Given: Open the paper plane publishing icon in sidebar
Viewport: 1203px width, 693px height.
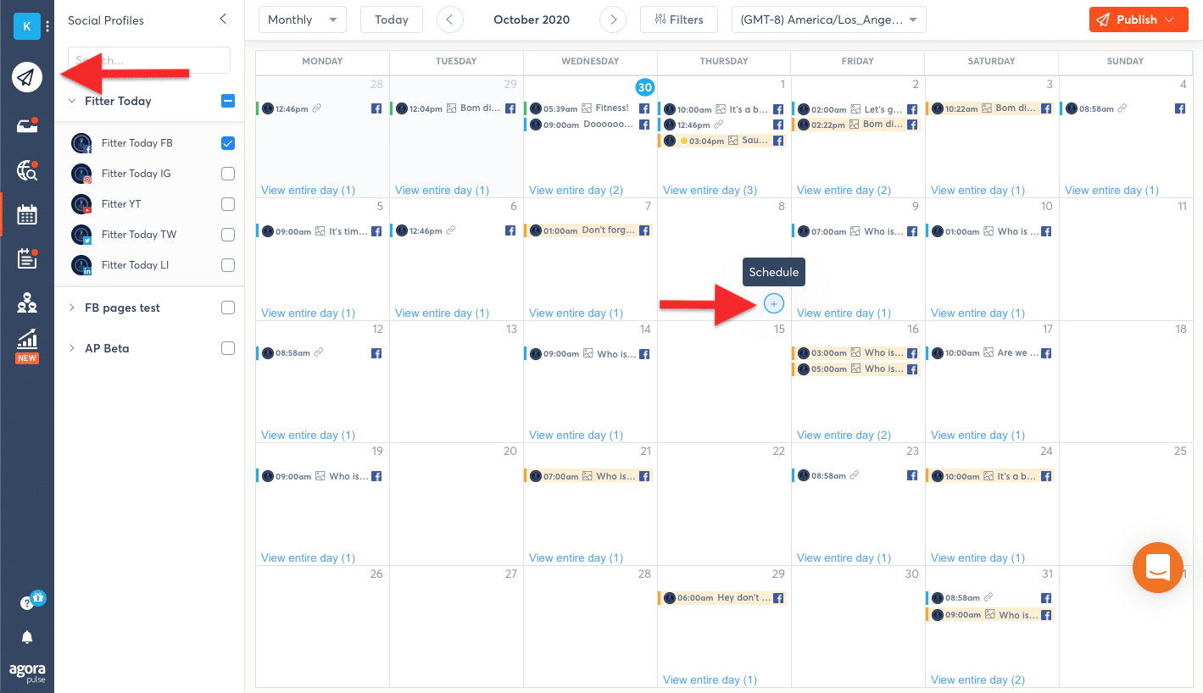Looking at the screenshot, I should tap(27, 78).
